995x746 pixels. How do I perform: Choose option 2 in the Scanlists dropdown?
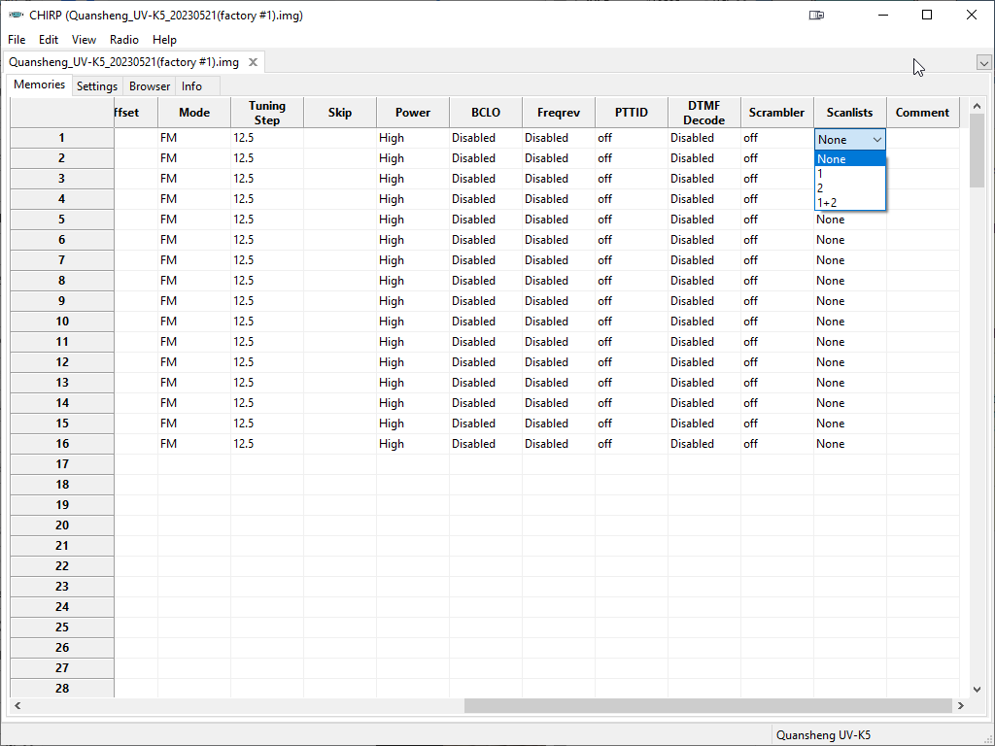tap(849, 188)
